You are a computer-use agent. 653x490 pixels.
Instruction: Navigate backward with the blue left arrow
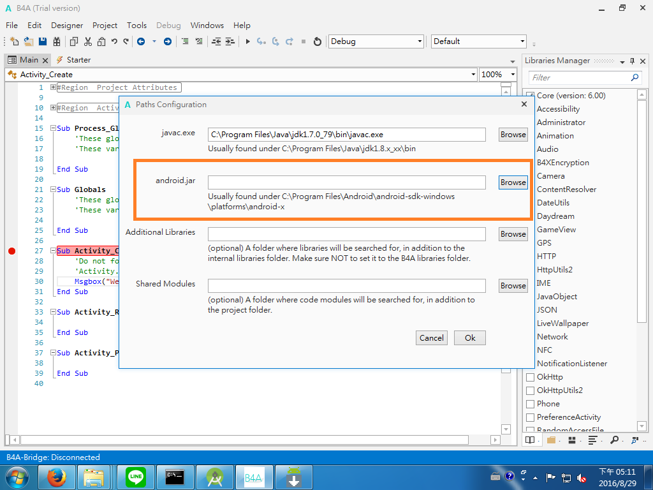click(x=141, y=41)
